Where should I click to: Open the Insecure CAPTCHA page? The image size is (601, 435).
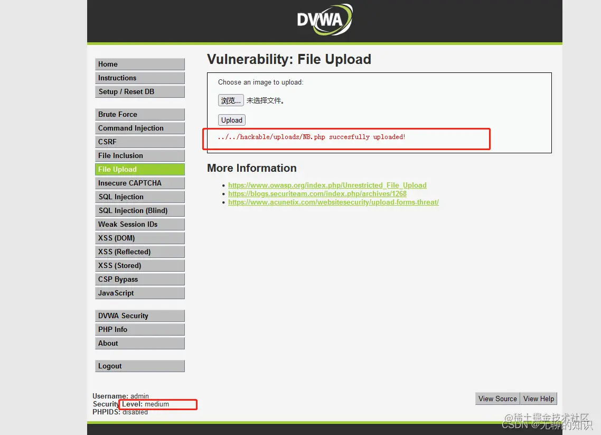pyautogui.click(x=140, y=183)
